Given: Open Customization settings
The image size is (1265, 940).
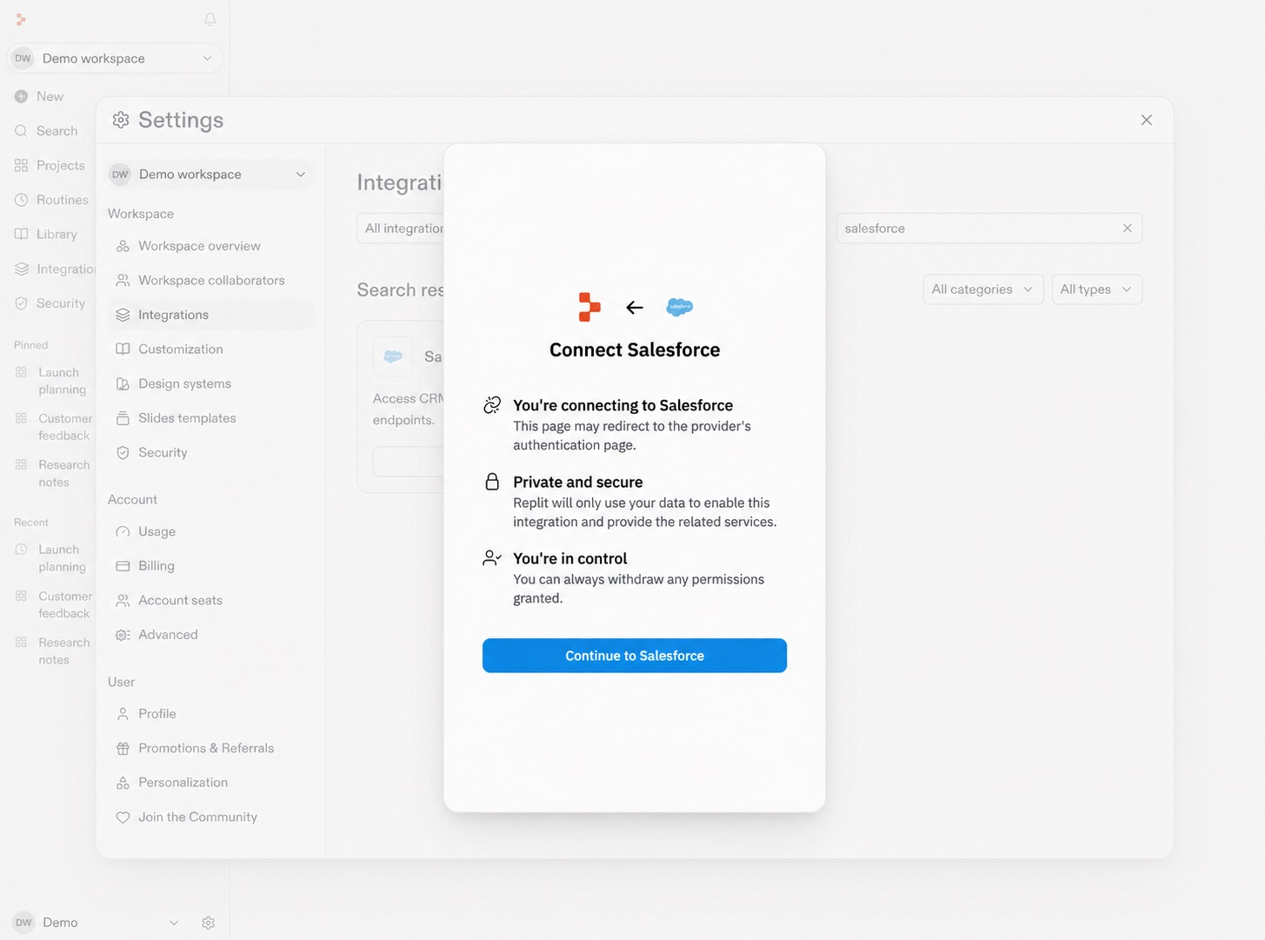Looking at the screenshot, I should (x=210, y=349).
